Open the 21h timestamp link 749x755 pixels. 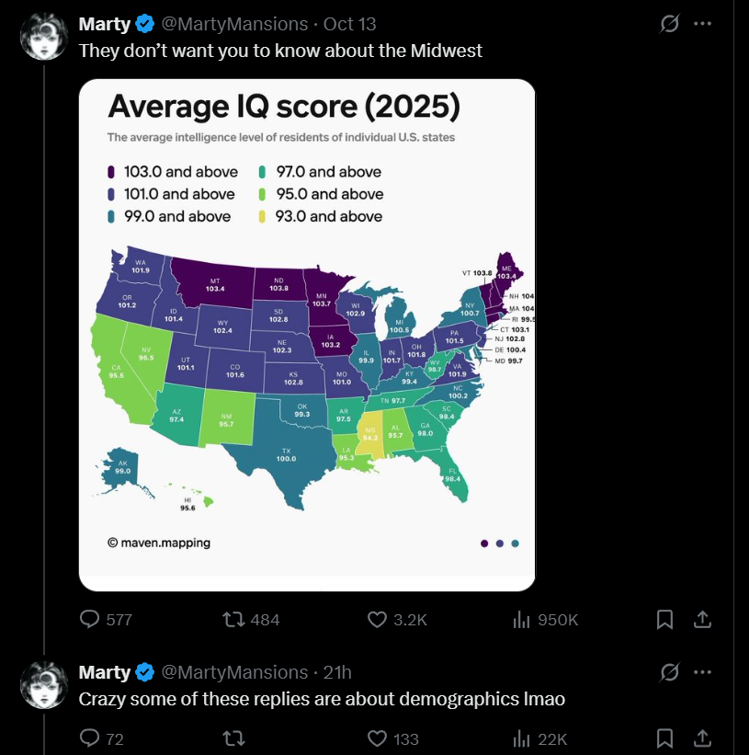pyautogui.click(x=337, y=672)
